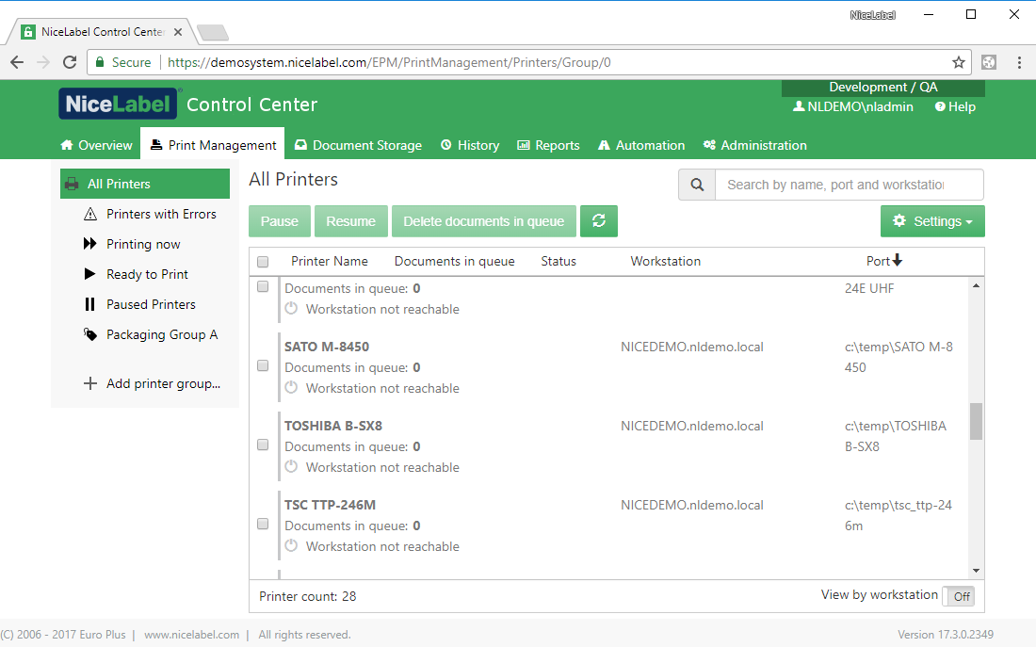The width and height of the screenshot is (1036, 647).
Task: Click the NLDEMO\nladmin user link
Action: tap(853, 106)
